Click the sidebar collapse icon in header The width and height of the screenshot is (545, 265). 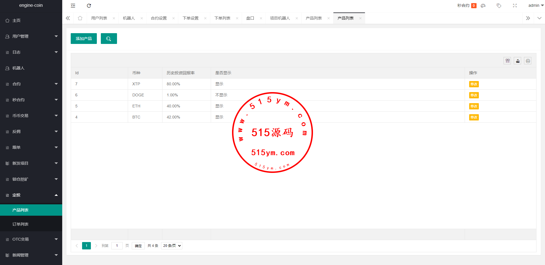click(73, 6)
